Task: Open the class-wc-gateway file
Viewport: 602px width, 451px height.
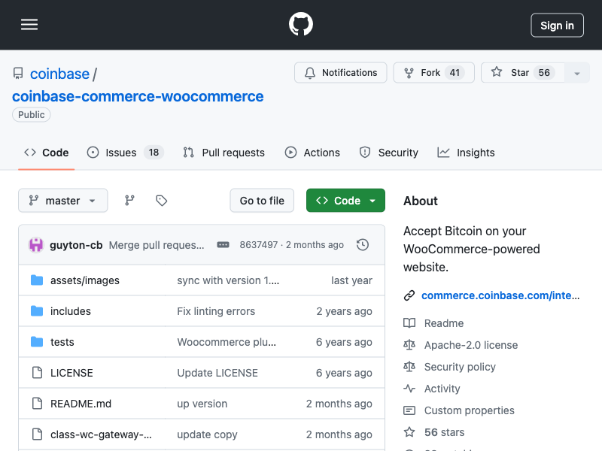Action: [x=101, y=434]
